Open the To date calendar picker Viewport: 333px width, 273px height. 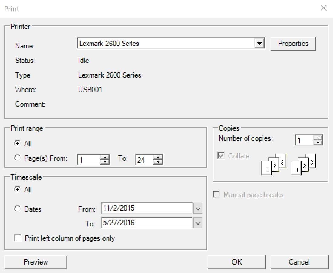pos(198,223)
